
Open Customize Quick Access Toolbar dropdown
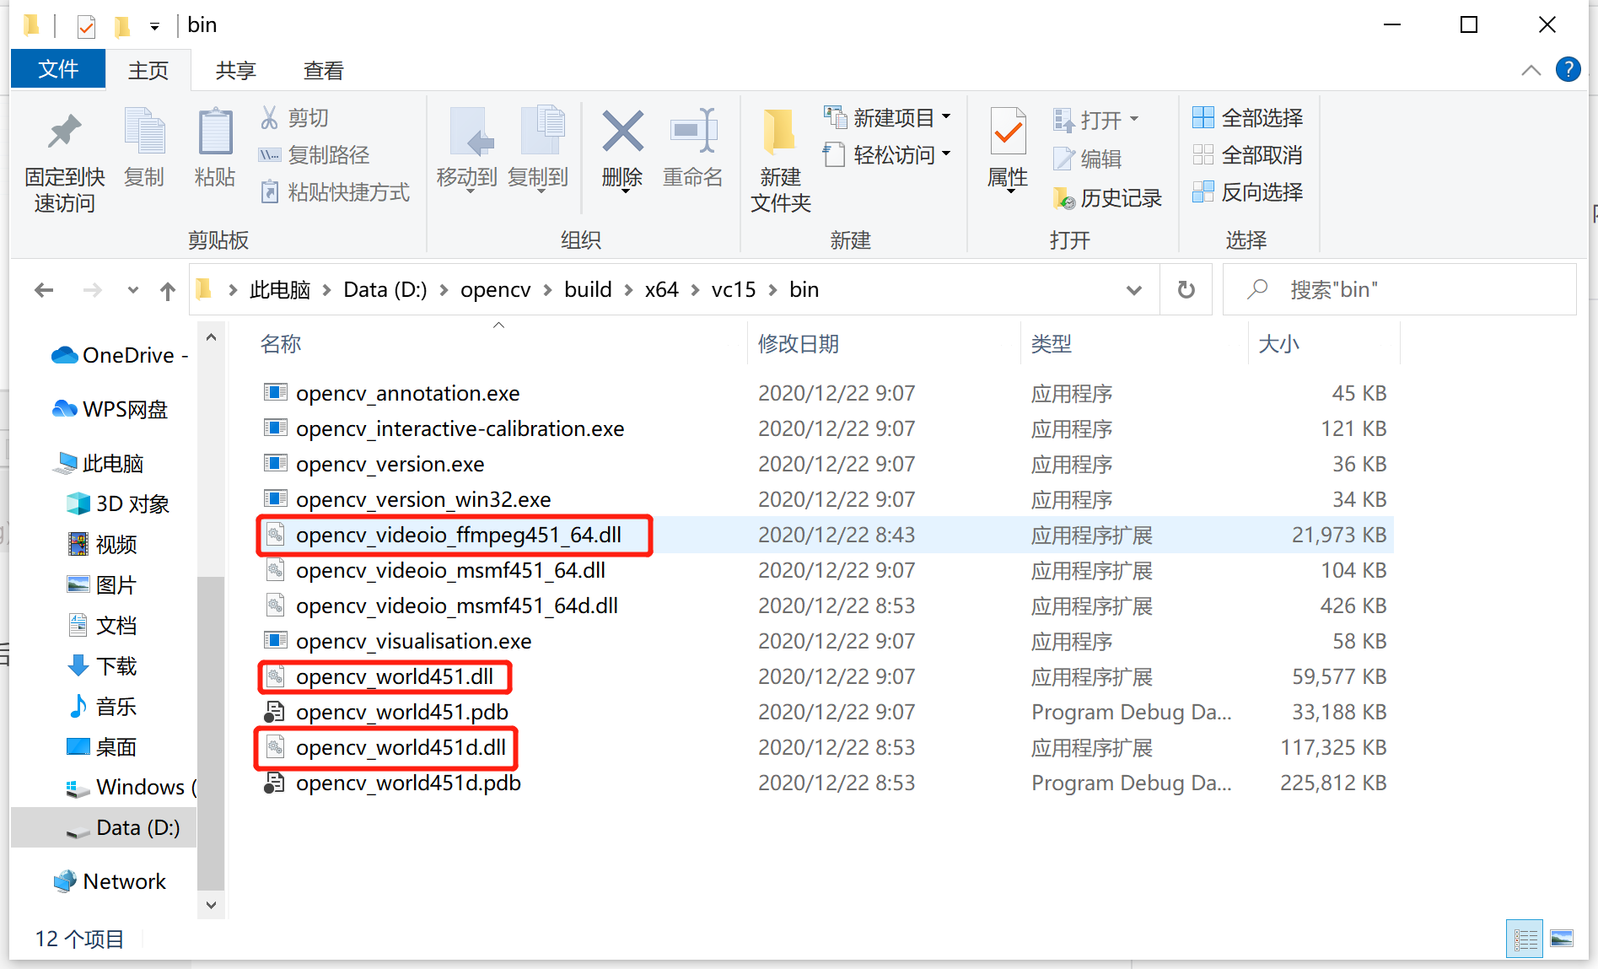(154, 27)
